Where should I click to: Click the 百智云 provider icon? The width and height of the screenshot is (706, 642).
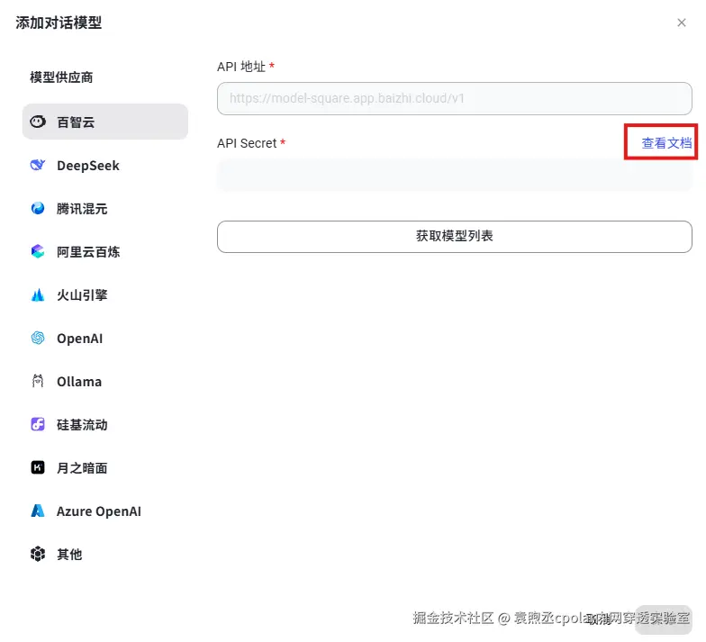pos(38,122)
